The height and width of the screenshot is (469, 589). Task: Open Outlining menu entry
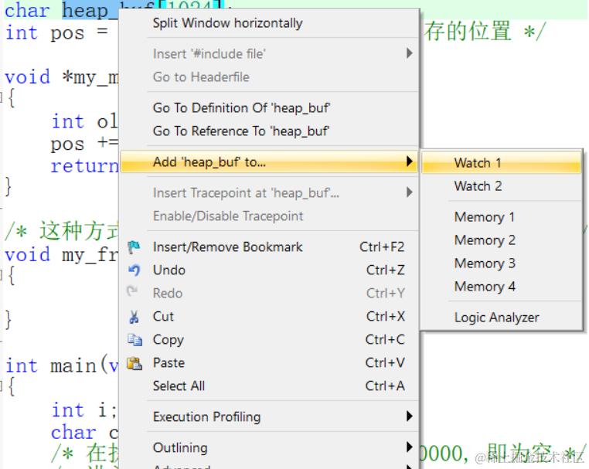pyautogui.click(x=269, y=447)
